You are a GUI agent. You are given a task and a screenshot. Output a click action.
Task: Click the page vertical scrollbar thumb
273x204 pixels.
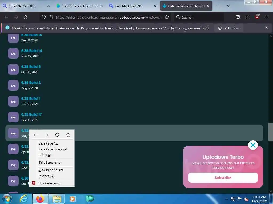click(271, 132)
